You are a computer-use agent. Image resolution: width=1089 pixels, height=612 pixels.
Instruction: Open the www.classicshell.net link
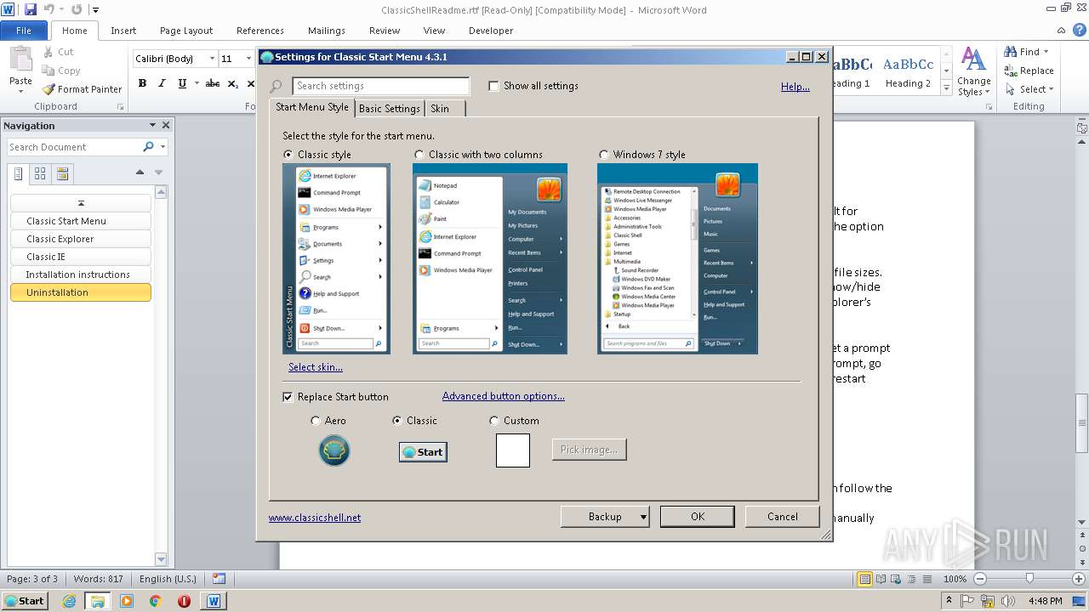click(315, 518)
